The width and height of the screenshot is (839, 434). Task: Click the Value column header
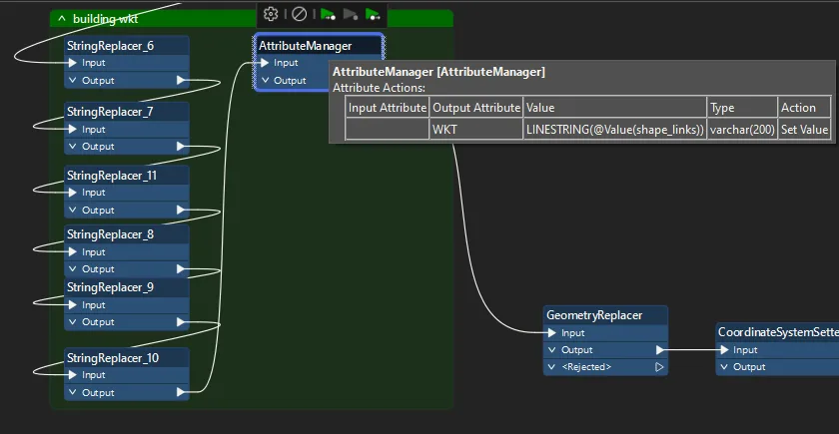[x=615, y=108]
